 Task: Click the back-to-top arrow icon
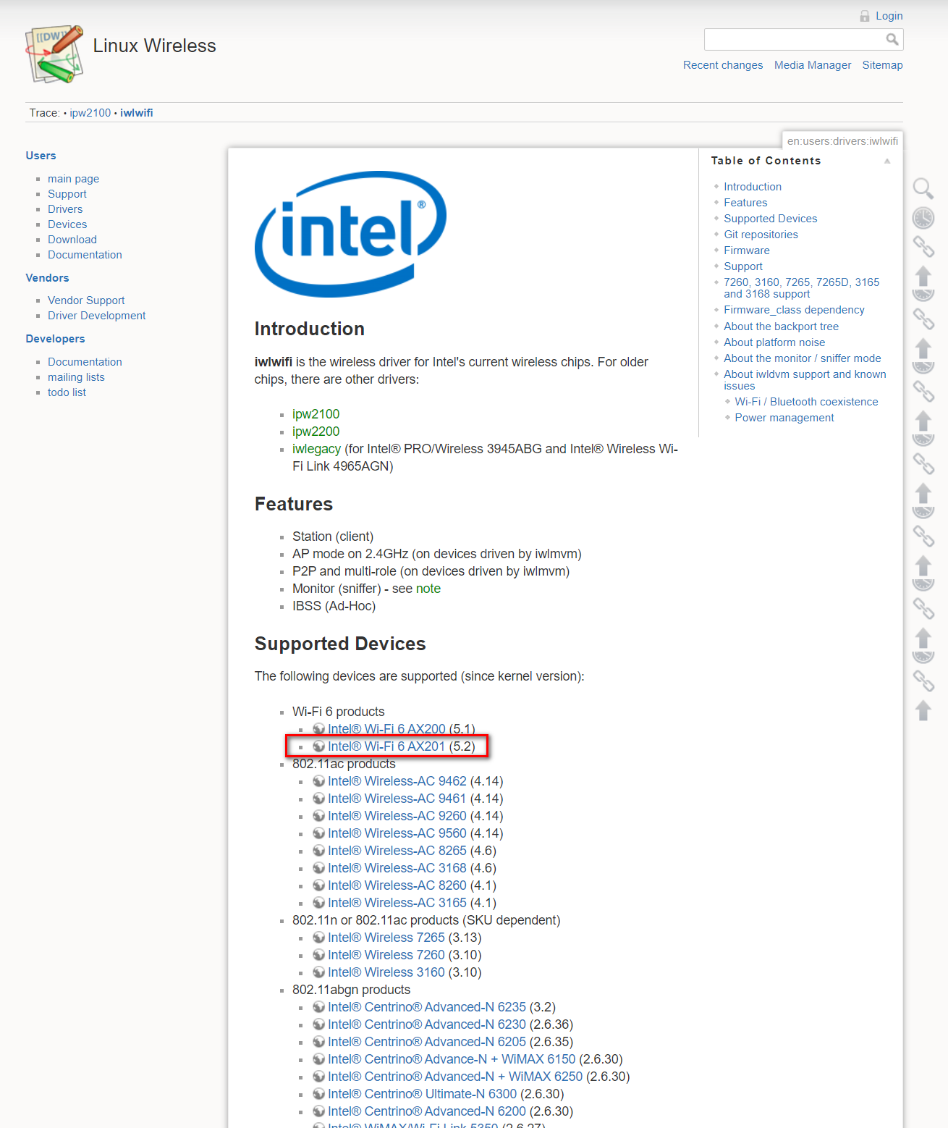[923, 276]
